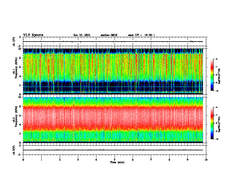The height and width of the screenshot is (179, 232).
Task: Click the ch.2 spectrogram color bar
Action: (212, 123)
